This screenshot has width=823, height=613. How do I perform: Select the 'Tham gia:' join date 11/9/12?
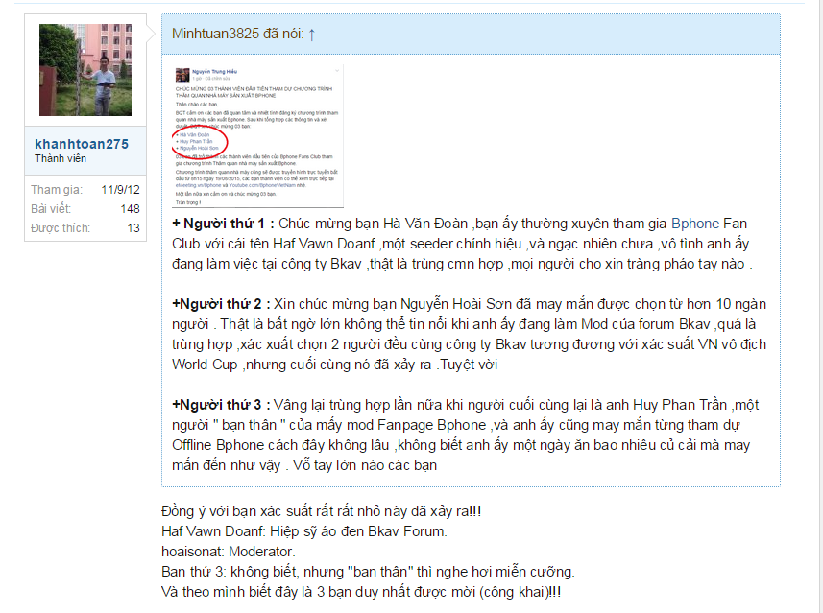(x=120, y=189)
